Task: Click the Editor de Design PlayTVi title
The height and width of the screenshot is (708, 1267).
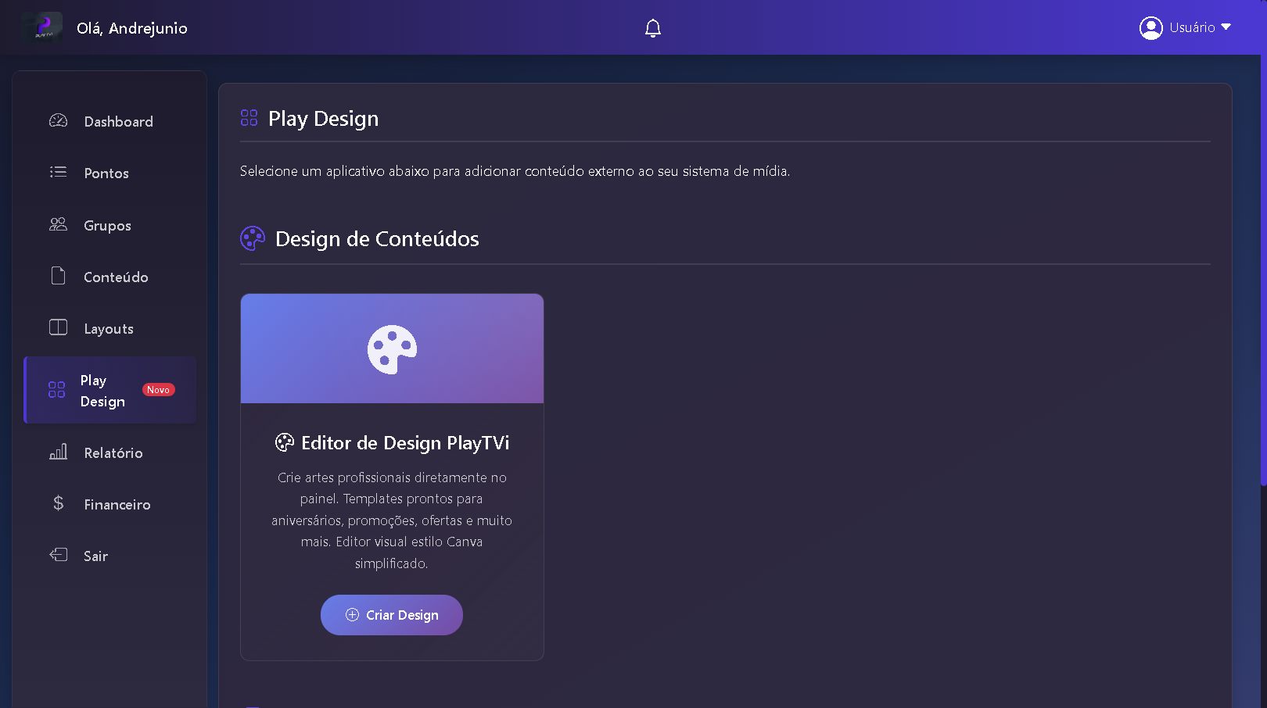Action: coord(404,443)
